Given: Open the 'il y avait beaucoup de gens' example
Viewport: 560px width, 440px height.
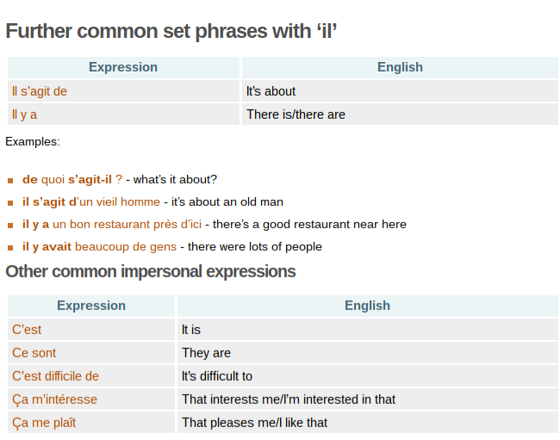Looking at the screenshot, I should pyautogui.click(x=100, y=246).
